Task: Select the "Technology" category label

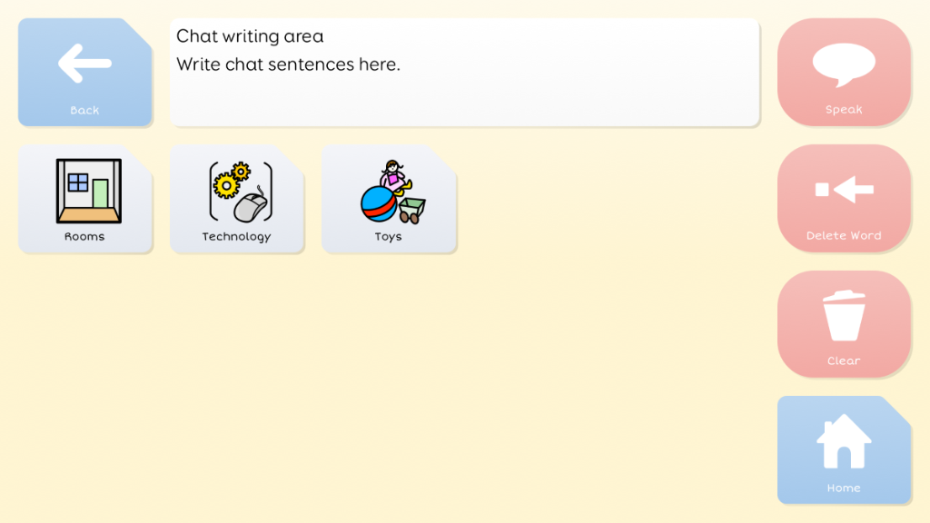Action: point(236,237)
